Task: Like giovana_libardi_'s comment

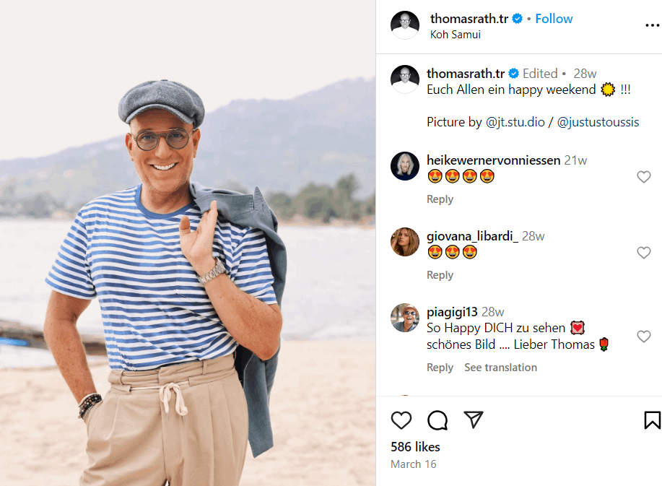Action: (x=644, y=253)
